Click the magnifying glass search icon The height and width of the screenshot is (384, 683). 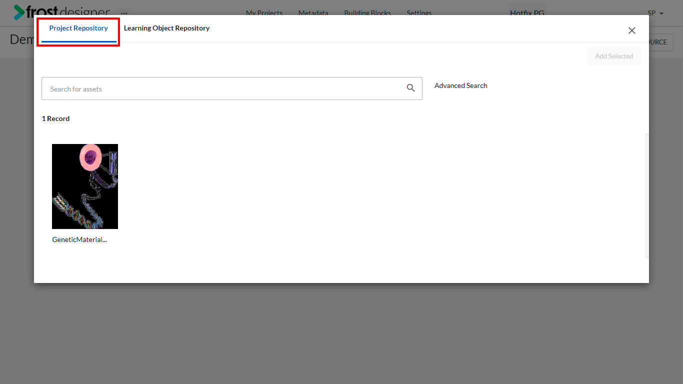pyautogui.click(x=411, y=88)
